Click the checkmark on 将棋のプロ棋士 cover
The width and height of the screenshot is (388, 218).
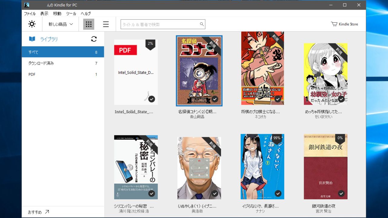pos(278,99)
